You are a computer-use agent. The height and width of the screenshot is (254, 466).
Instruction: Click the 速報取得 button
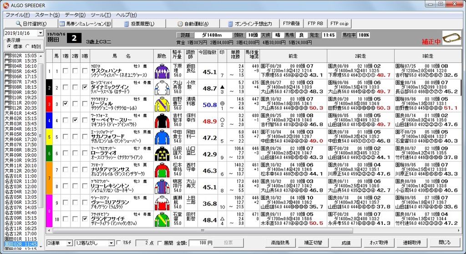[411, 243]
